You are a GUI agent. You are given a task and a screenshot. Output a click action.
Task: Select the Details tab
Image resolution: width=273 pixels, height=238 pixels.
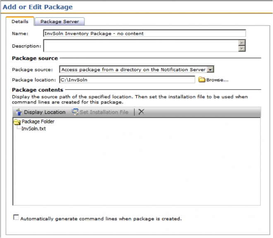click(20, 21)
